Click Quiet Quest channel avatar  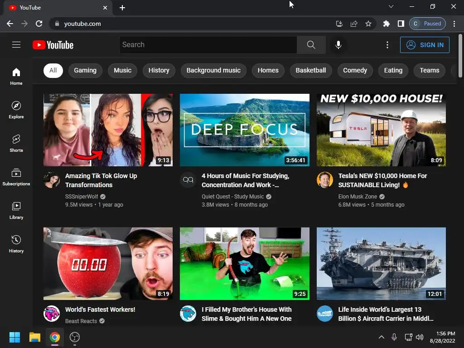click(188, 180)
